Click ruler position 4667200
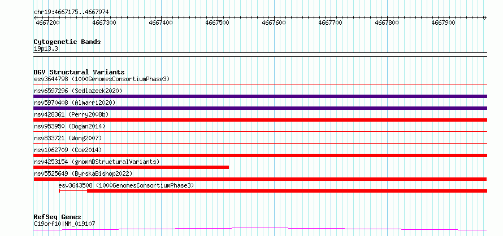Viewport: 503px width, 236px height. [48, 23]
